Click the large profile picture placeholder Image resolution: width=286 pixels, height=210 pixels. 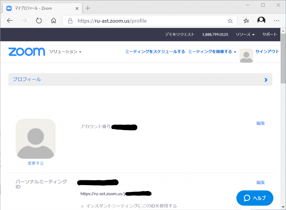pyautogui.click(x=35, y=139)
